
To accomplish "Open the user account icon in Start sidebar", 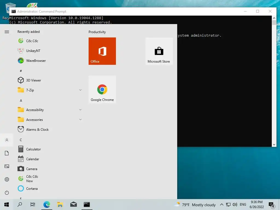I will [7, 140].
